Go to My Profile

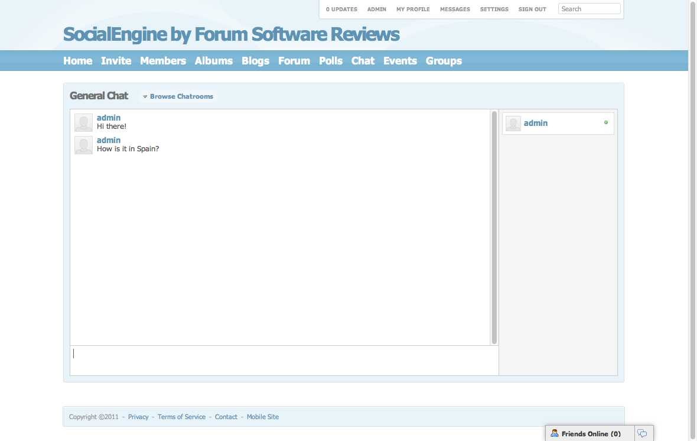pyautogui.click(x=413, y=9)
